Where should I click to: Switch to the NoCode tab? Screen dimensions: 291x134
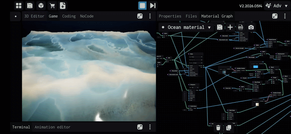(87, 16)
